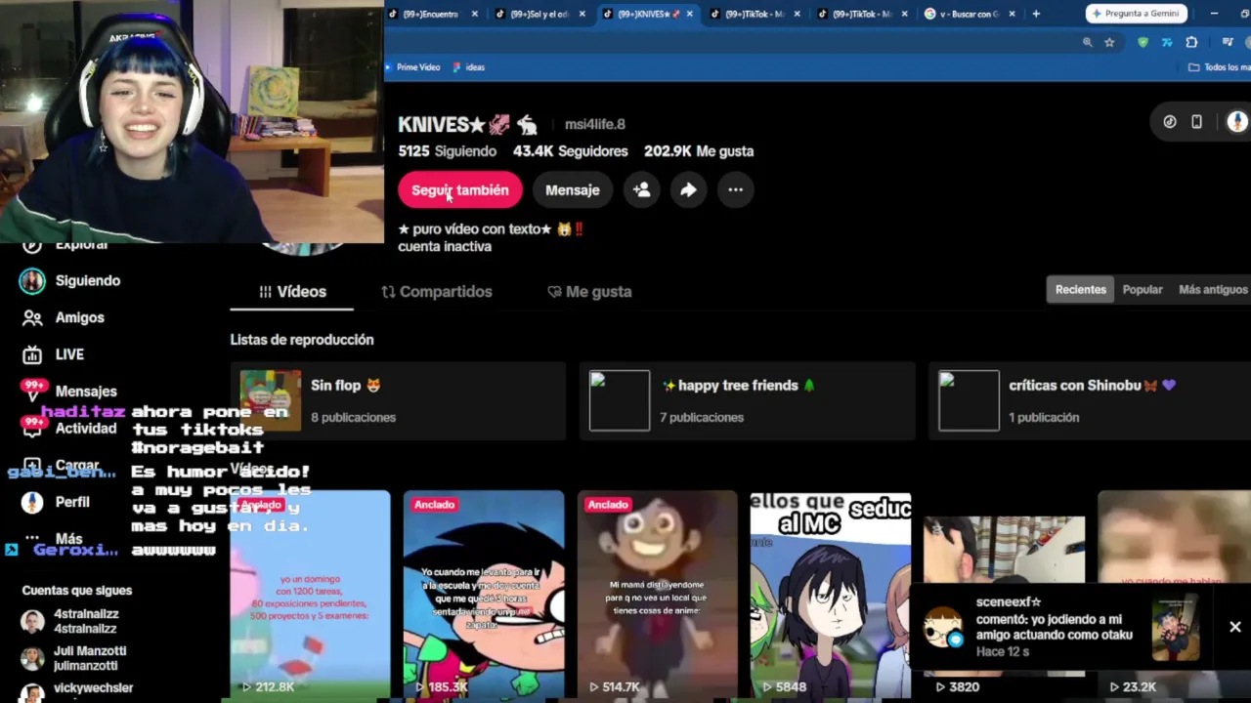Click the browser zoom magnifier icon

pos(1087,42)
